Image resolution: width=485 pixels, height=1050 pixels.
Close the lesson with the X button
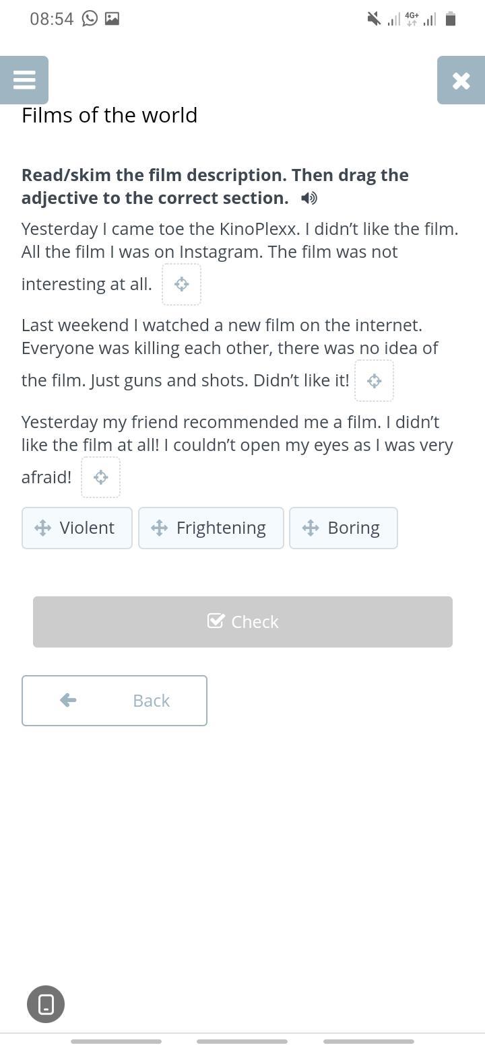coord(461,81)
